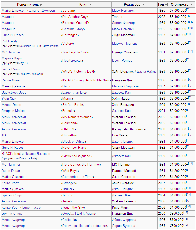Click Канье Уэст in Stronger row

pyautogui.click(x=10, y=183)
